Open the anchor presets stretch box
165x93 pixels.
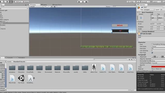(x=141, y=18)
